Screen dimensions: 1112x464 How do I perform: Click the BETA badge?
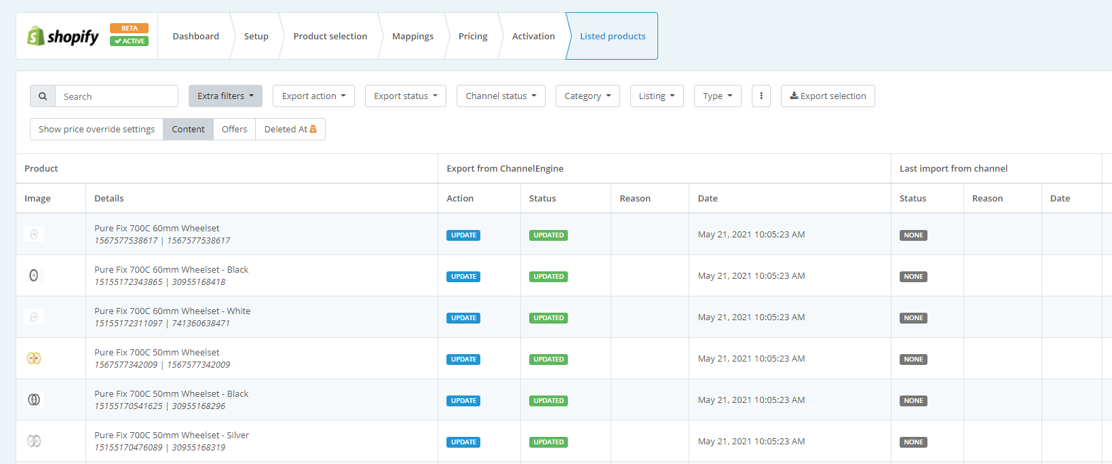tap(129, 28)
